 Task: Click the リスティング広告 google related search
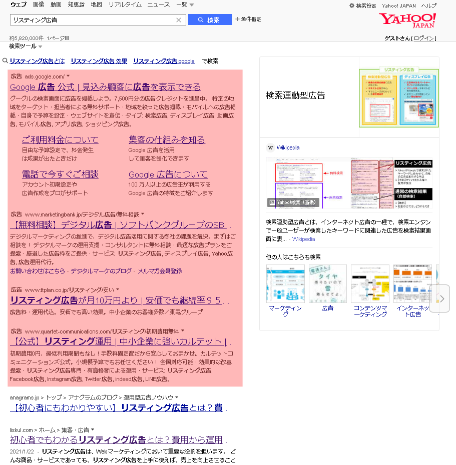tap(164, 61)
